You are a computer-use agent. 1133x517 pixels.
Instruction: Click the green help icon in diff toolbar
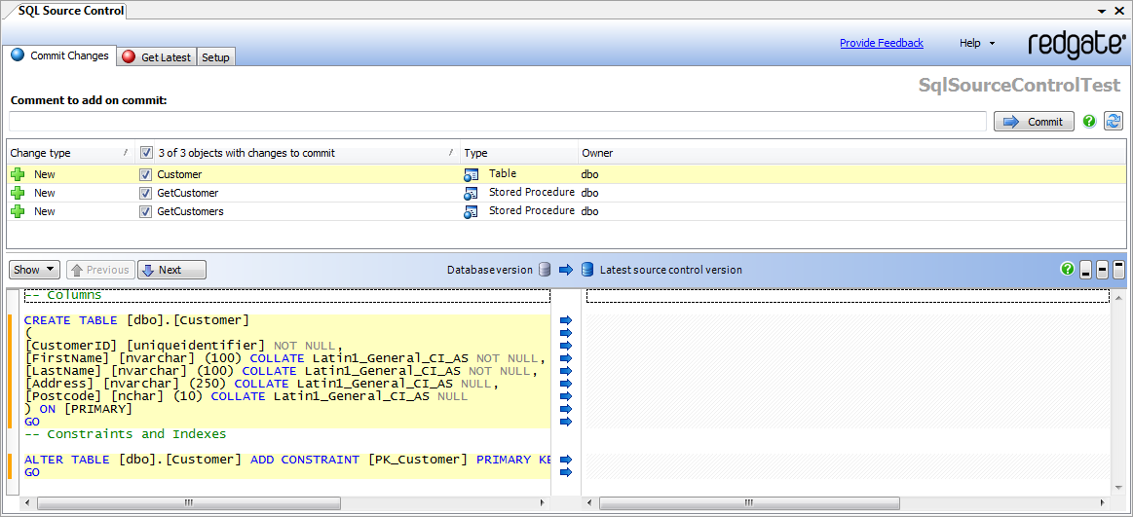click(x=1068, y=270)
